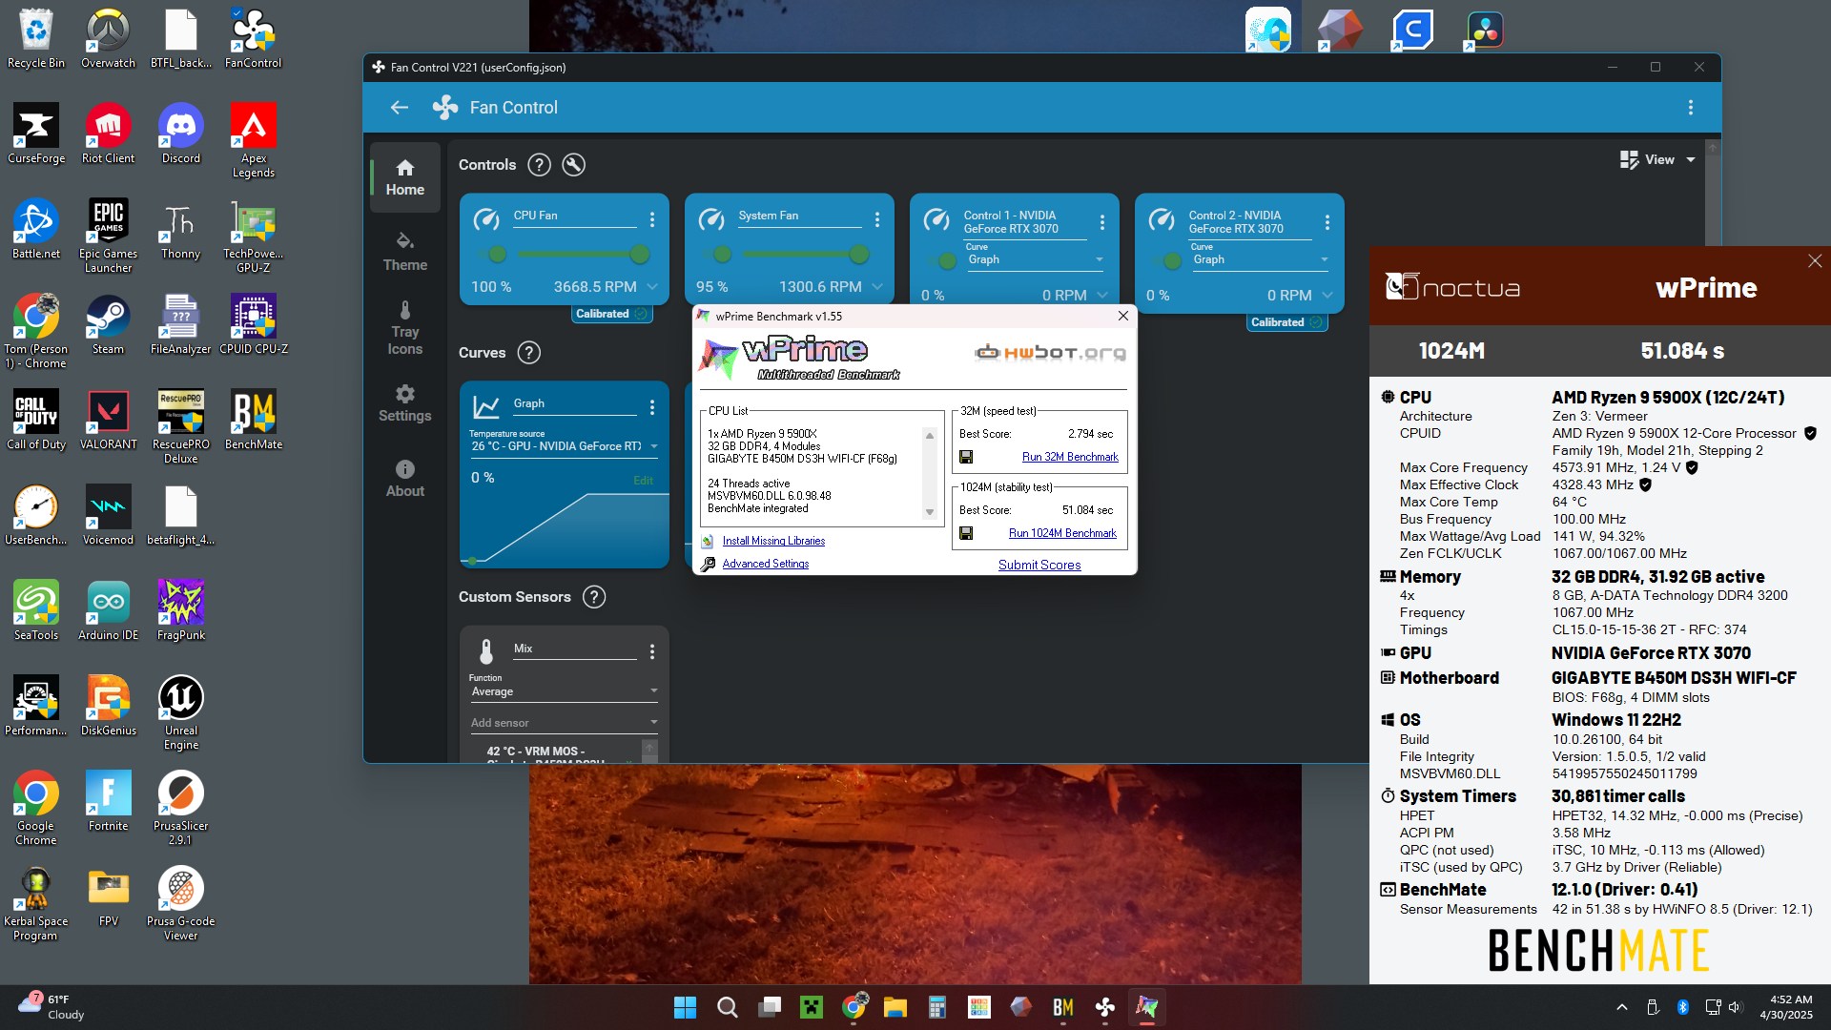Image resolution: width=1831 pixels, height=1030 pixels.
Task: Click the Run 32M Benchmark link
Action: point(1070,457)
